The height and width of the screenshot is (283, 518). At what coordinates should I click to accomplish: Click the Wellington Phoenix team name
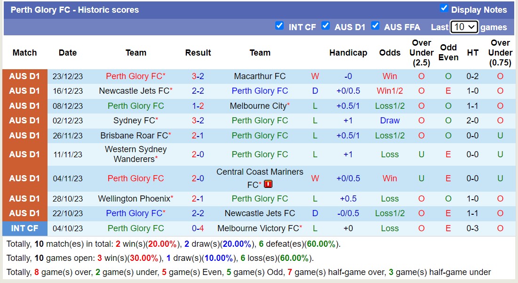[135, 198]
